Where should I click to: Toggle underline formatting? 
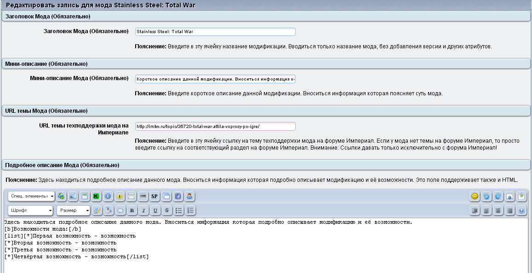click(155, 210)
